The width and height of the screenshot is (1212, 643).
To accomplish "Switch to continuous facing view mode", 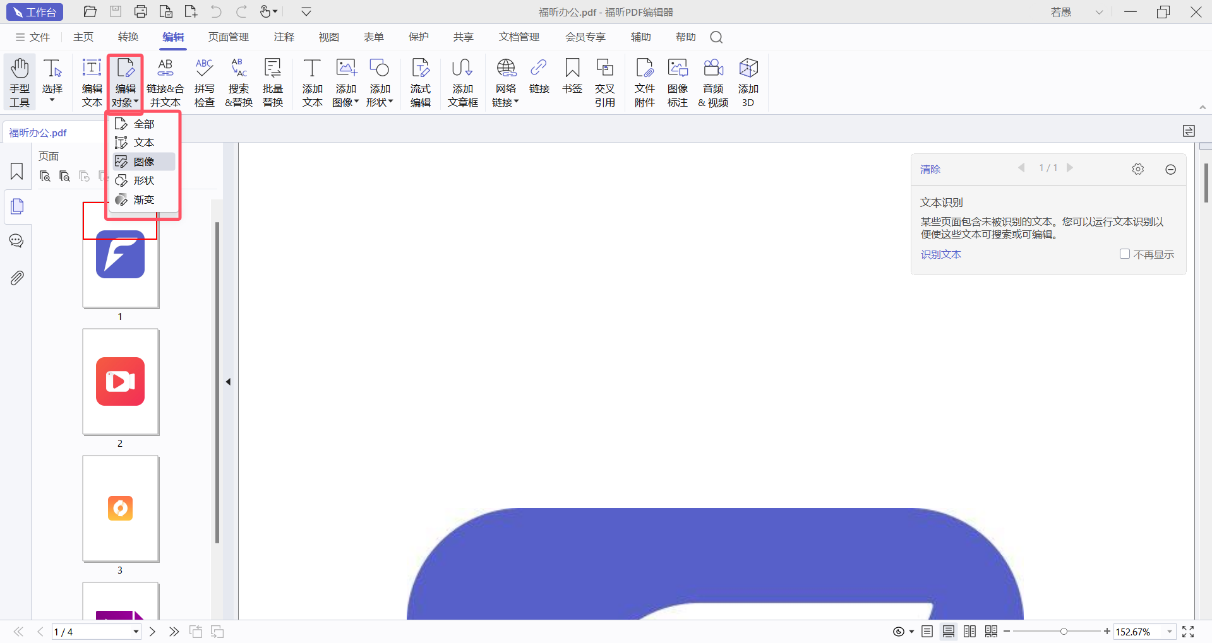I will (992, 632).
